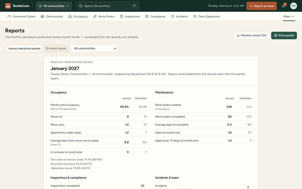Image resolution: width=302 pixels, height=189 pixels.
Task: Click Month-end occupancy value 88.8%
Action: [x=125, y=107]
